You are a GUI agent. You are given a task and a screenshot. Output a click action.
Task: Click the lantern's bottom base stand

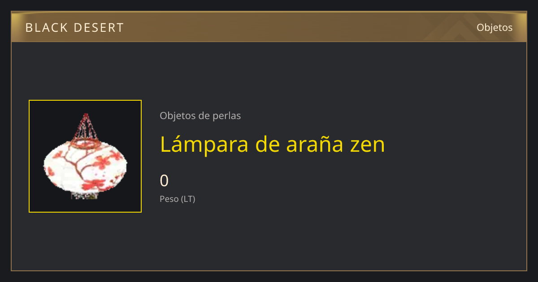[84, 196]
